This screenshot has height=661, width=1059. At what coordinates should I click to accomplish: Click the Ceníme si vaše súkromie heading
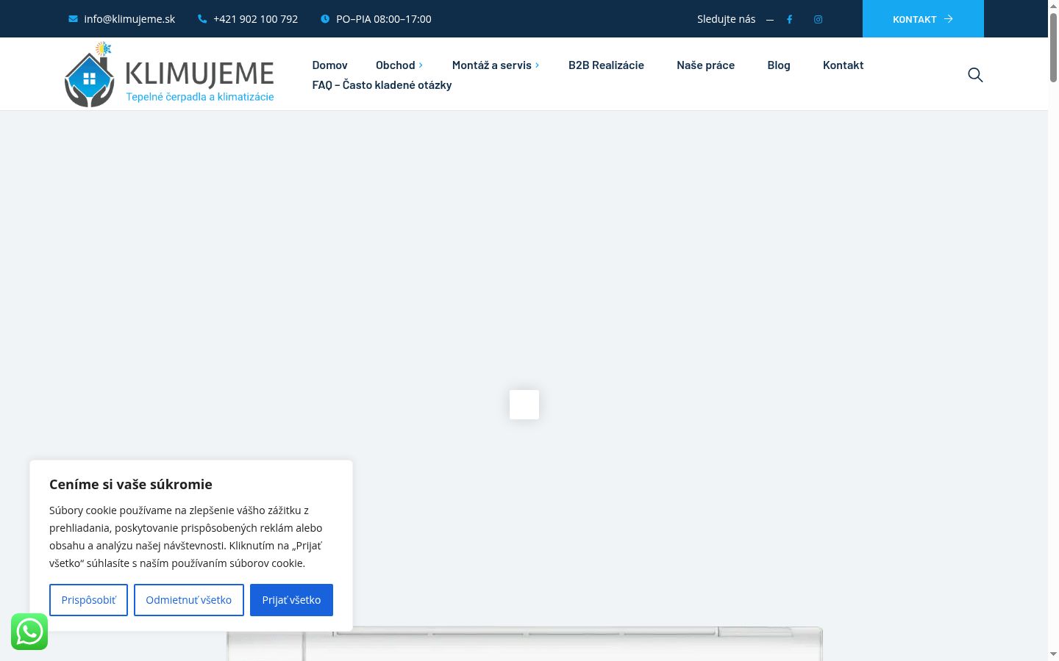coord(131,484)
